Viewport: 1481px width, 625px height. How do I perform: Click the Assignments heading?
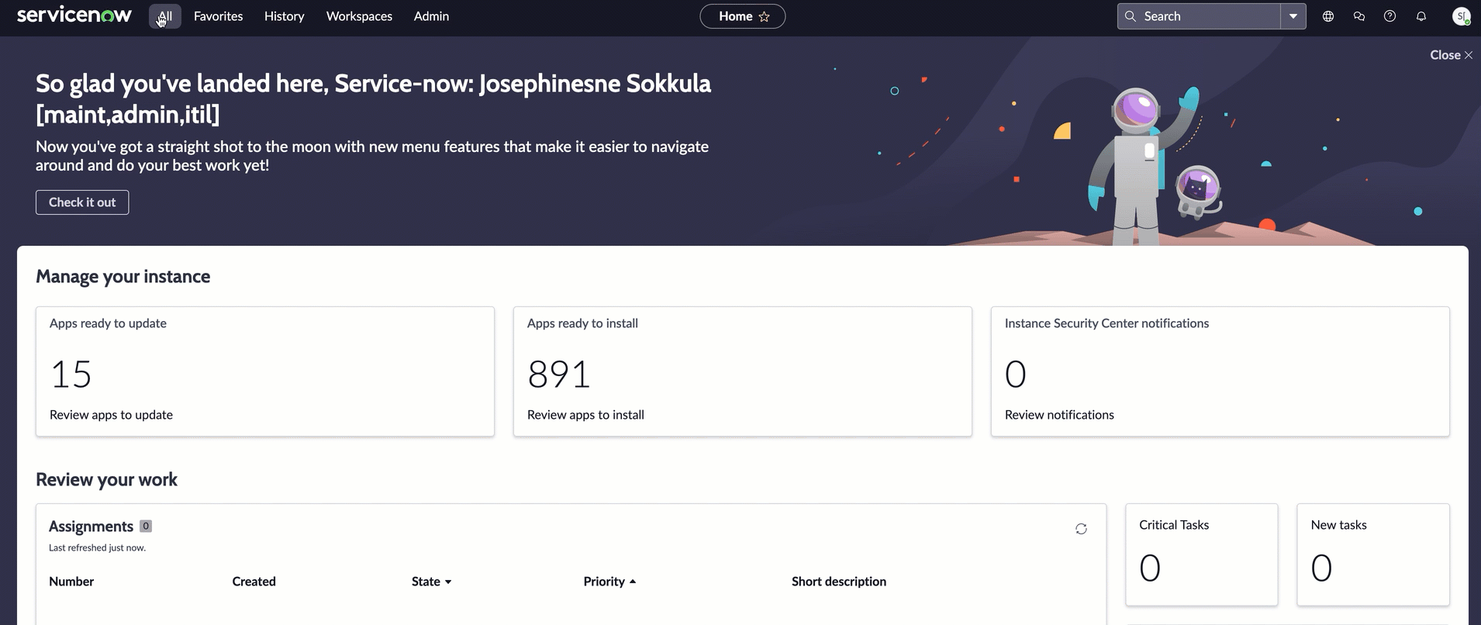(x=91, y=527)
